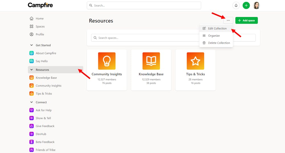The image size is (285, 153).
Task: Select the Connect section label
Action: pyautogui.click(x=41, y=102)
